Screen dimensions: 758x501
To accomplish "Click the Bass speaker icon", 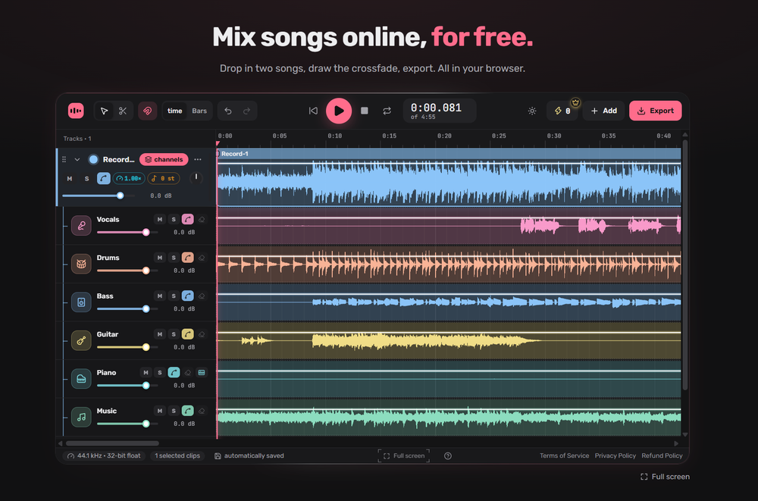I will pyautogui.click(x=81, y=302).
